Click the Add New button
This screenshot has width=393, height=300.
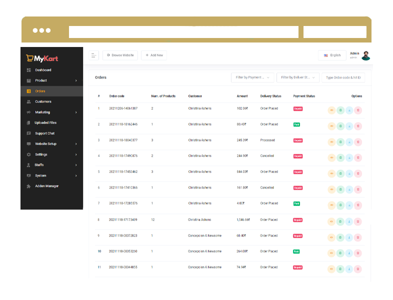tap(154, 55)
